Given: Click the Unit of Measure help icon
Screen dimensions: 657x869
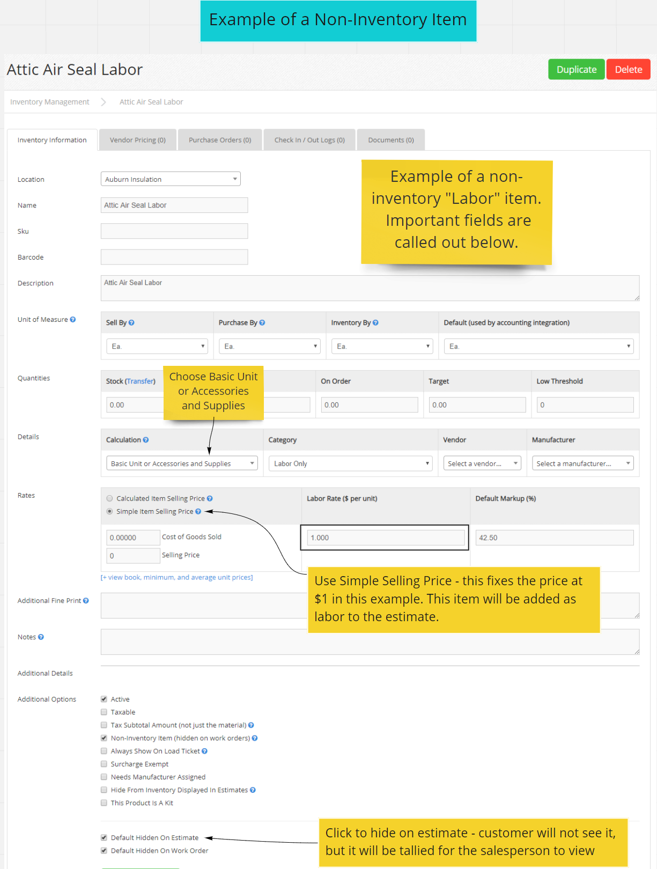Looking at the screenshot, I should 73,320.
